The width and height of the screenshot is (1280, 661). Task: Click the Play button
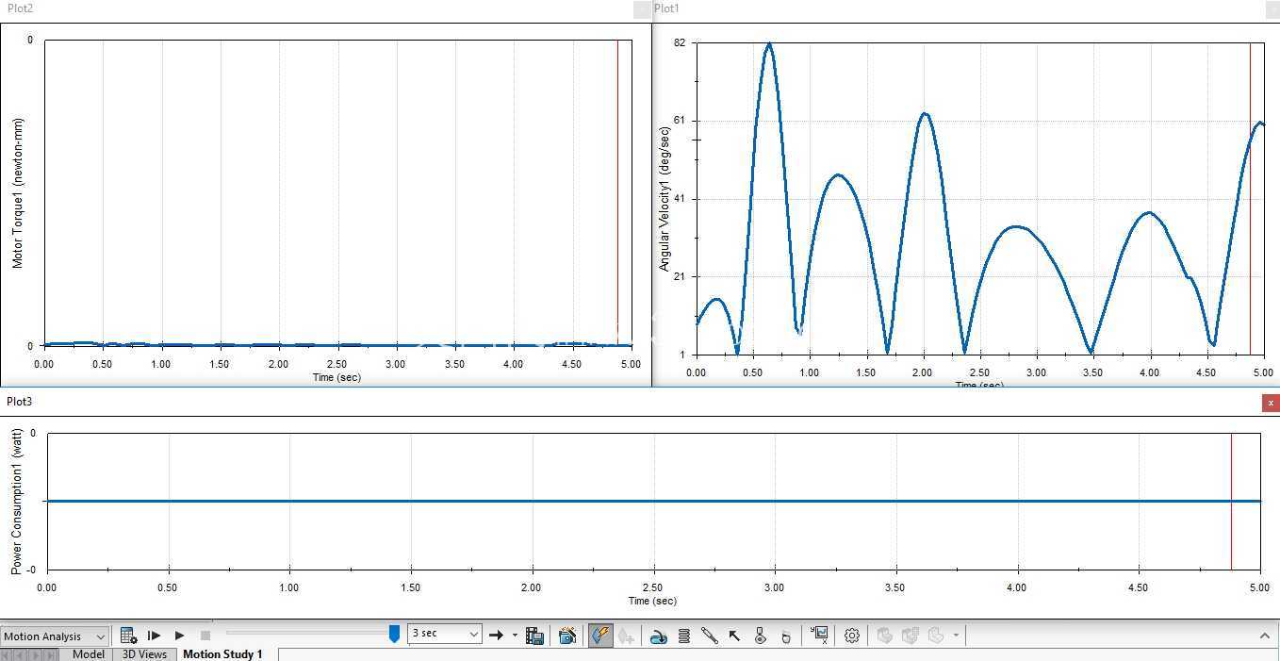pos(179,636)
